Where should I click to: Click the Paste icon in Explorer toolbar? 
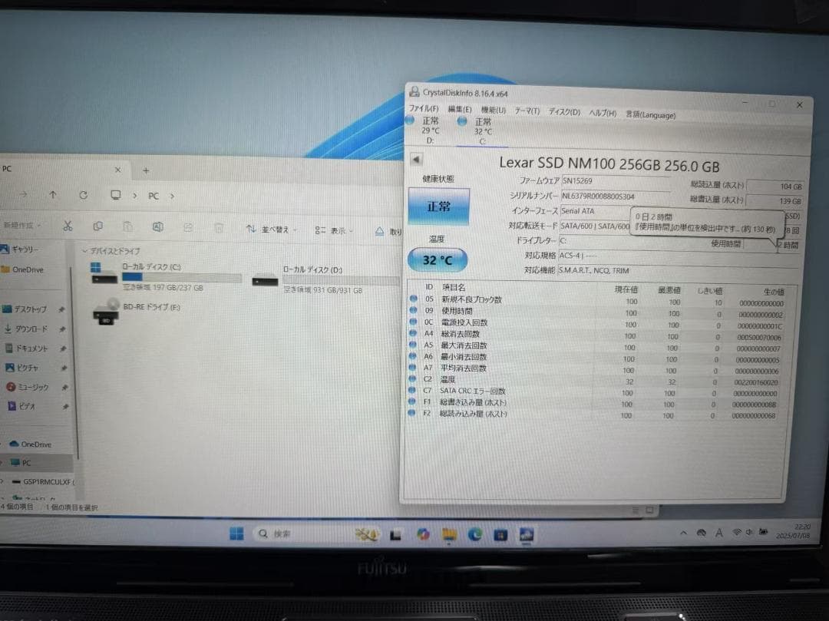(x=128, y=227)
